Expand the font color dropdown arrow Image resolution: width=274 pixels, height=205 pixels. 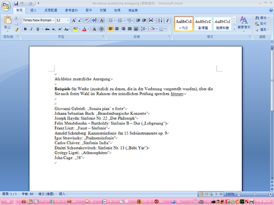[x=88, y=29]
